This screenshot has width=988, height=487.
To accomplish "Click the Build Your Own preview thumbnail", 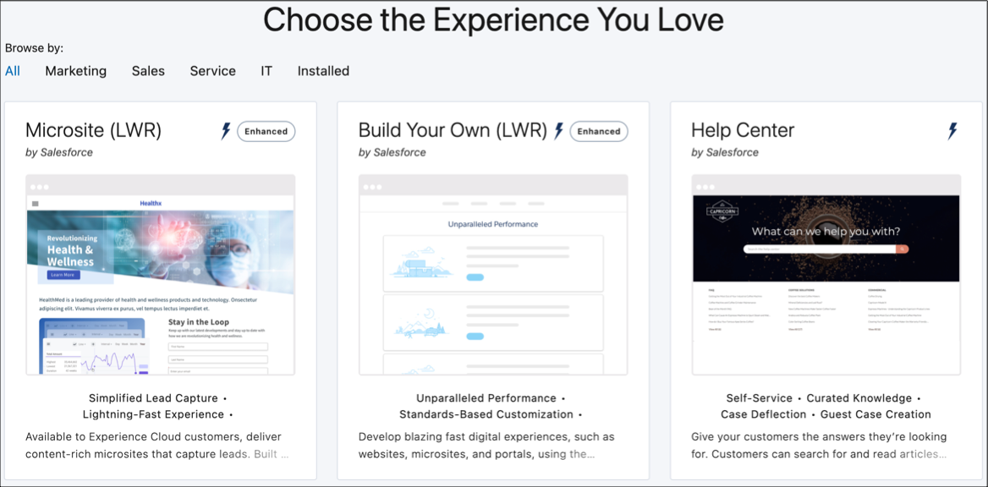I will tap(493, 275).
